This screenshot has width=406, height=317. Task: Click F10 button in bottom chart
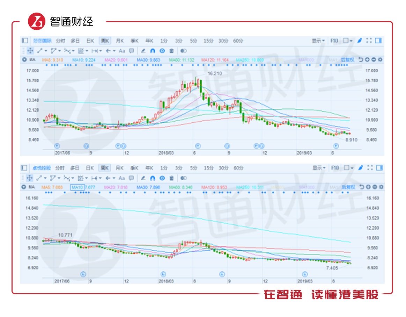pyautogui.click(x=335, y=168)
